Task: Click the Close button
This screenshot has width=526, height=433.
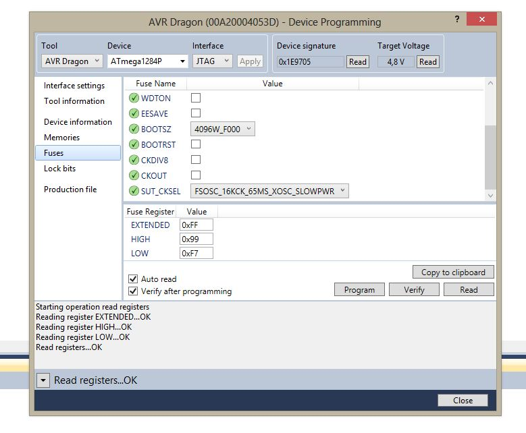Action: click(463, 400)
